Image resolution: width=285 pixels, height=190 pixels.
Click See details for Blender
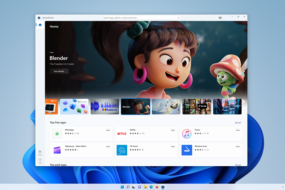click(59, 71)
